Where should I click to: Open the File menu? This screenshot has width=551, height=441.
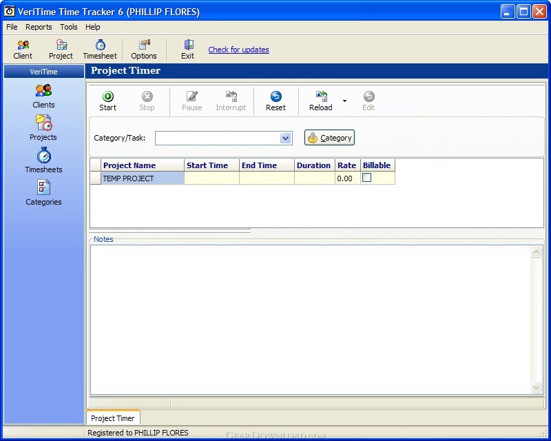(12, 27)
